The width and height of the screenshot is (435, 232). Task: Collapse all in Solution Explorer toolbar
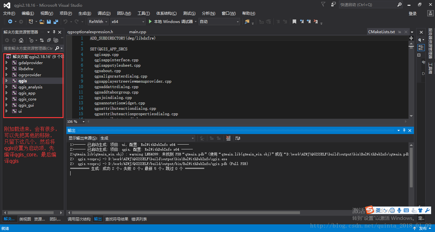pyautogui.click(x=49, y=40)
